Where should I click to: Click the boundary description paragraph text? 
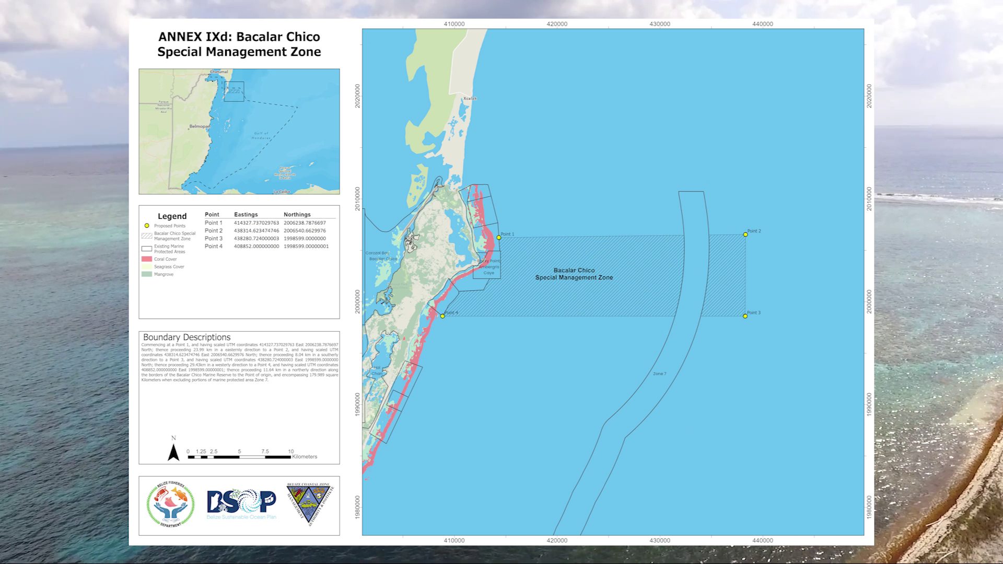[x=239, y=362]
